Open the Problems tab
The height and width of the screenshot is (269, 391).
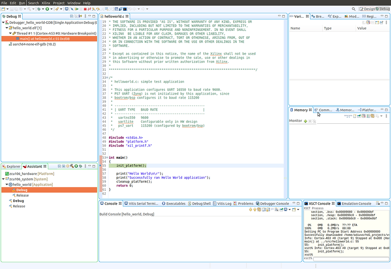243,204
